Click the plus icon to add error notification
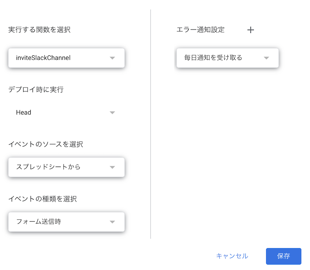The image size is (310, 270). (251, 30)
